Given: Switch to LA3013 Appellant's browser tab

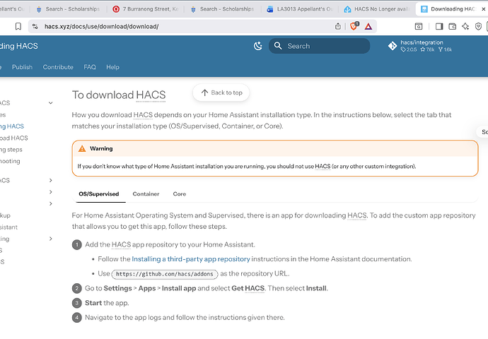Looking at the screenshot, I should [x=300, y=9].
